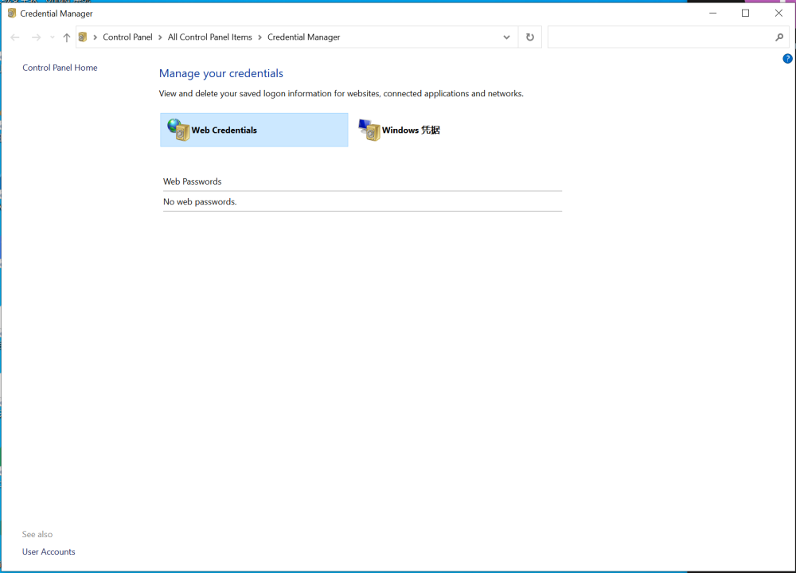Refresh the Credential Manager page
The image size is (796, 573).
tap(530, 37)
